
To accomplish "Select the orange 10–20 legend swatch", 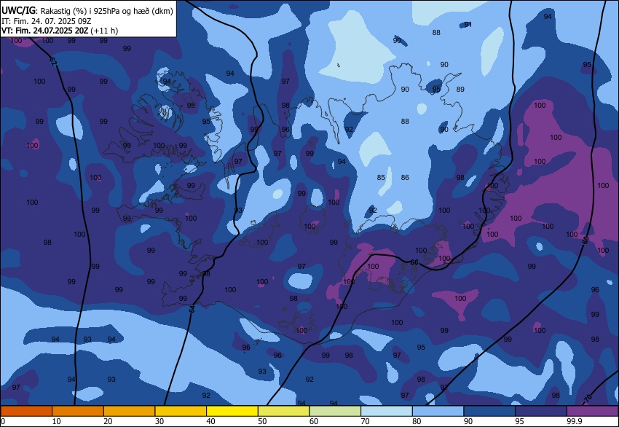I will pos(78,411).
